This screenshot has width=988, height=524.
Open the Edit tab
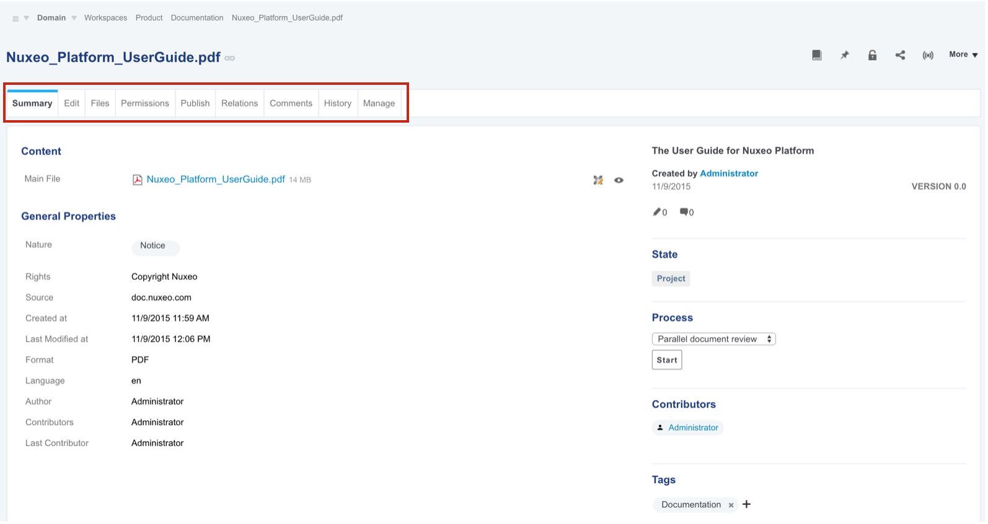click(72, 103)
